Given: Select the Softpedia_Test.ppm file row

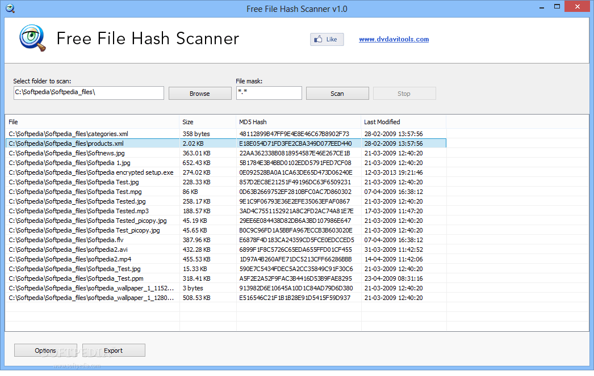Looking at the screenshot, I should point(226,278).
